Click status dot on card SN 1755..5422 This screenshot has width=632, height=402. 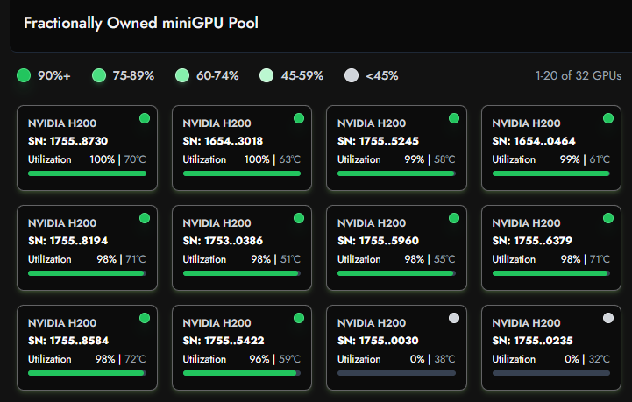click(x=299, y=318)
